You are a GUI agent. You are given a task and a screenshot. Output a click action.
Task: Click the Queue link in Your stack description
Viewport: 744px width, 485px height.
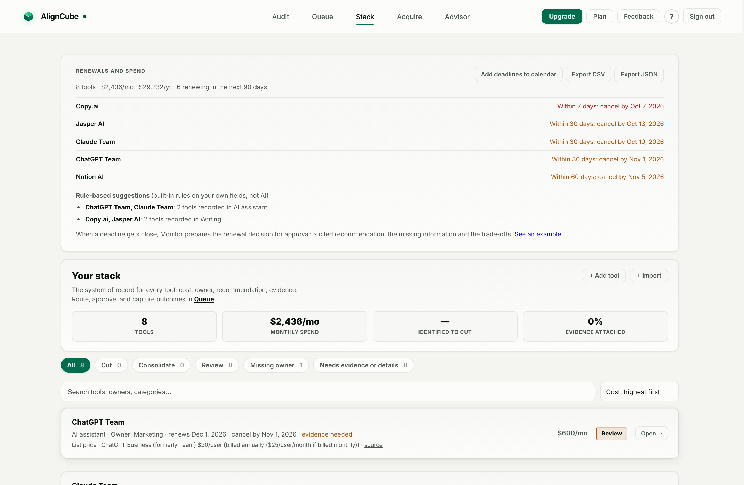tap(204, 299)
